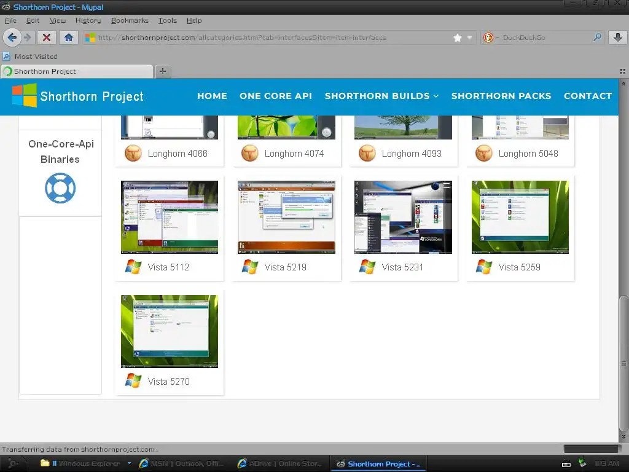Viewport: 629px width, 472px height.
Task: Open the Vista 5219 screenshot thumbnail
Action: [286, 217]
